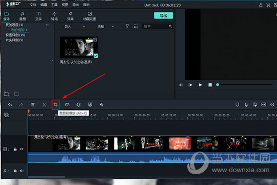The image size is (277, 185).
Task: Collapse the 我的项目 tree chevron
Action: point(47,25)
